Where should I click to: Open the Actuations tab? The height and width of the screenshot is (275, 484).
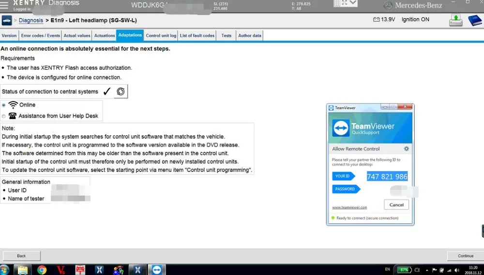pos(105,35)
